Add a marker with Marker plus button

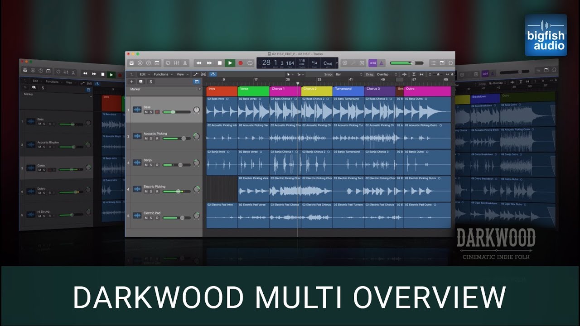point(199,89)
